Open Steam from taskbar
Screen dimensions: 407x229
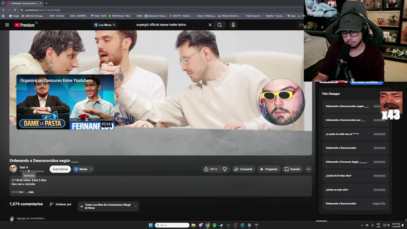click(x=222, y=225)
